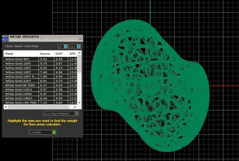This screenshot has width=239, height=161.
Task: Select the Yellow Gold:14KY row
Action: click(40, 68)
